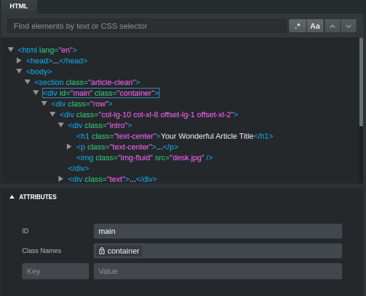Image resolution: width=366 pixels, height=296 pixels.
Task: Expand the div class="text" node
Action: pos(61,179)
